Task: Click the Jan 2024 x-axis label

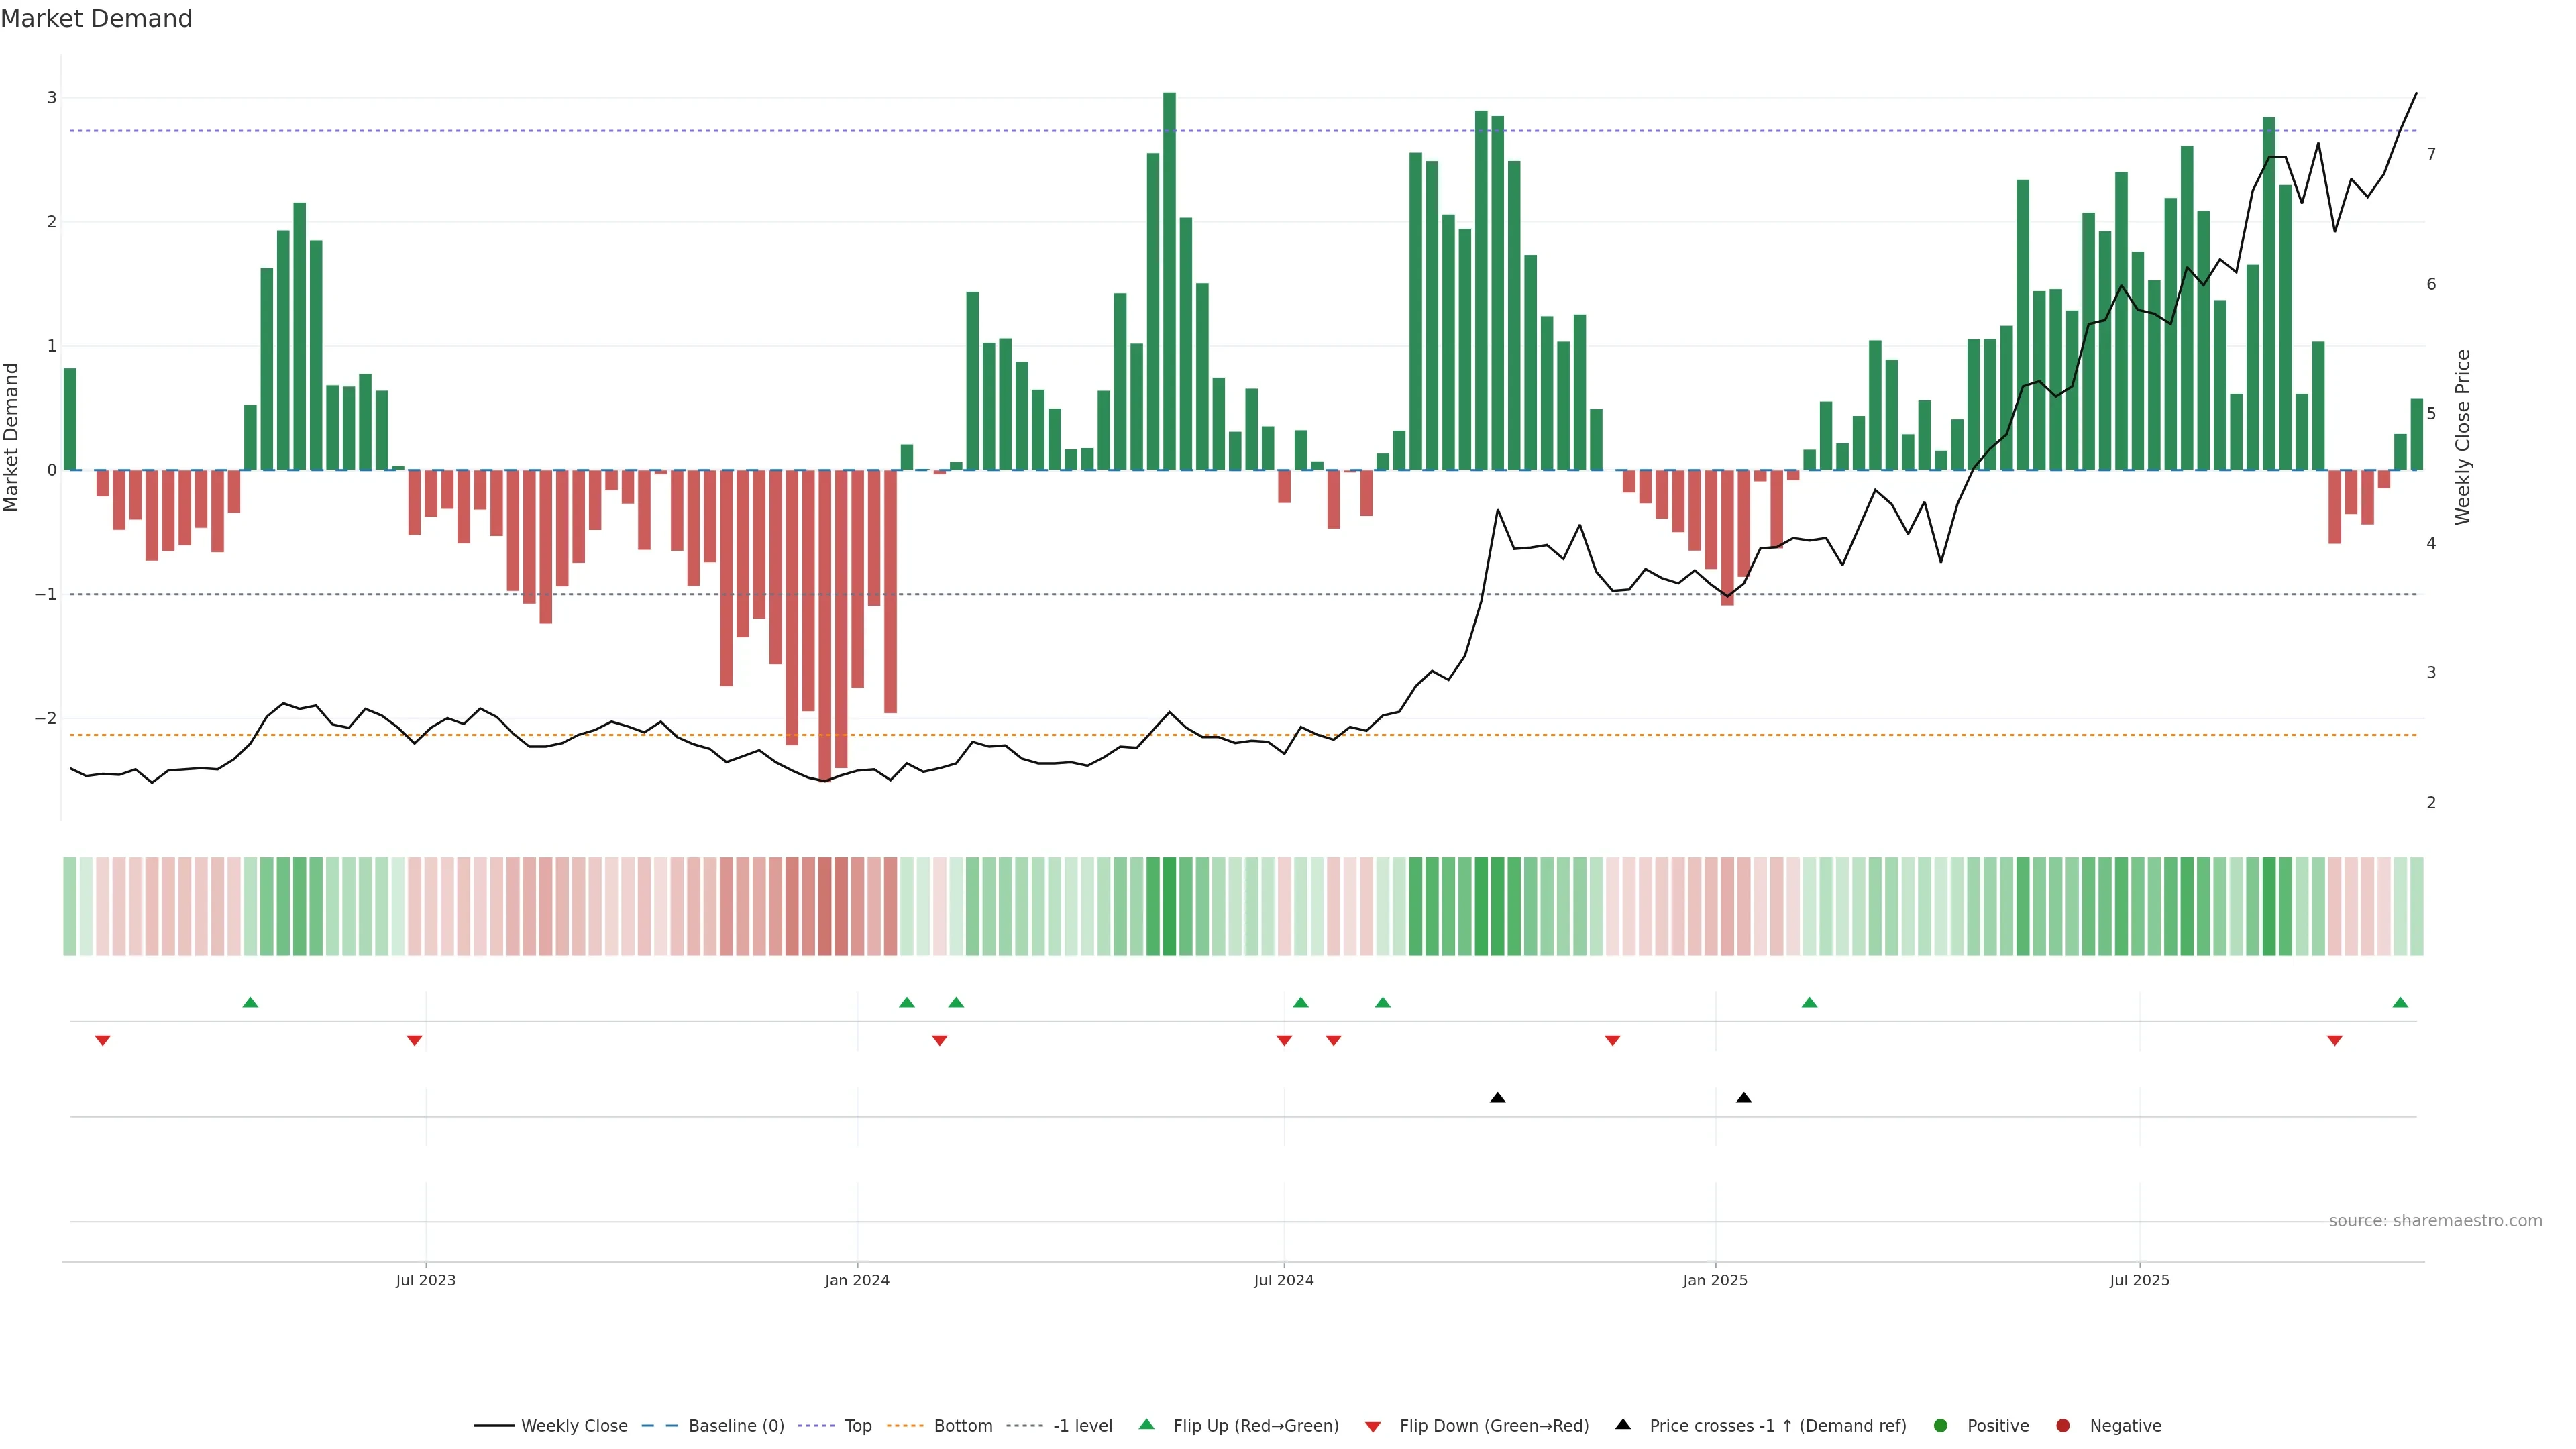Action: pos(857,1280)
